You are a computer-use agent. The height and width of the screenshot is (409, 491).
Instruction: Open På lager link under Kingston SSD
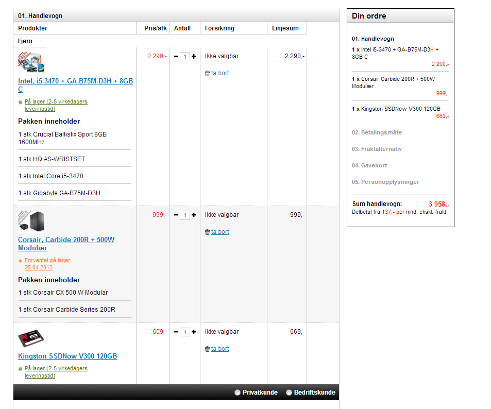point(56,372)
